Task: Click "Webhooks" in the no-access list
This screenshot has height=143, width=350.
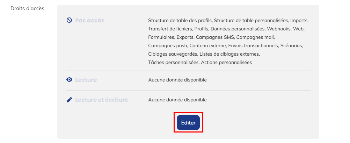Action: (x=278, y=29)
